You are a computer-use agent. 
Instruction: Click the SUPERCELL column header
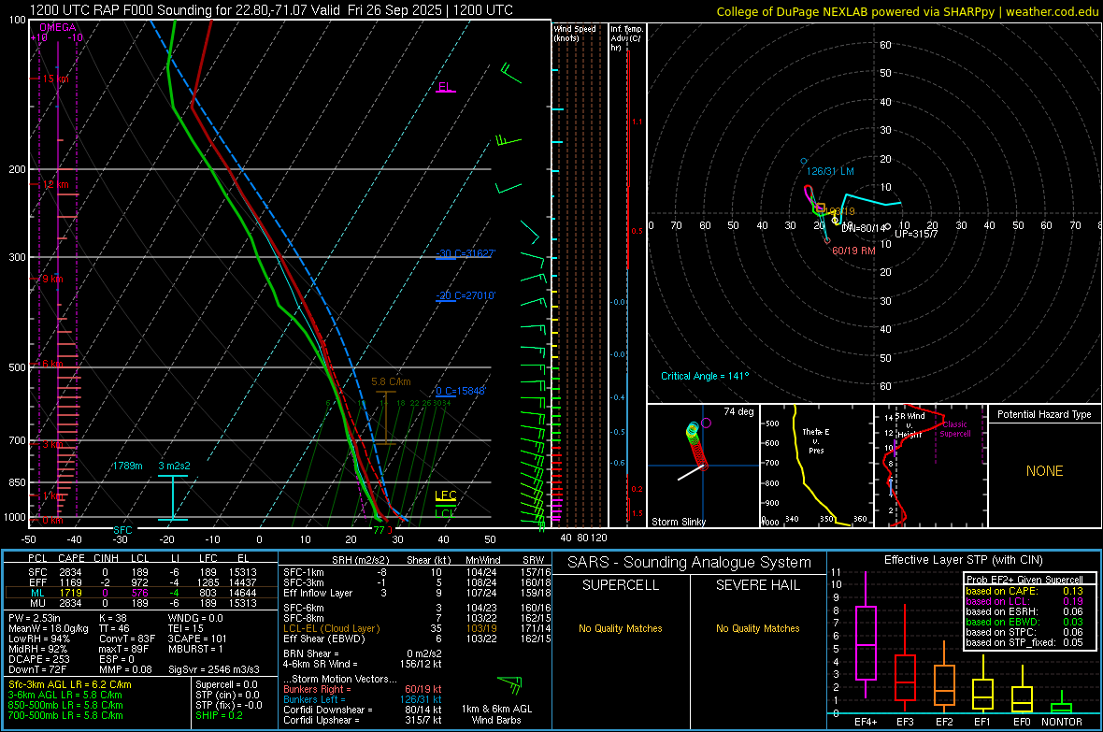621,585
